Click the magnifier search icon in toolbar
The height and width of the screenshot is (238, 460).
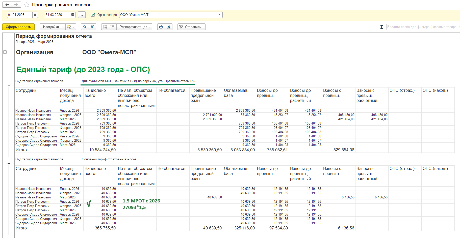point(85,27)
